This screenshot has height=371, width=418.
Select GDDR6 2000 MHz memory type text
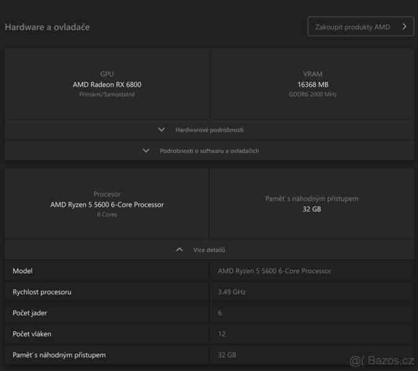[312, 94]
